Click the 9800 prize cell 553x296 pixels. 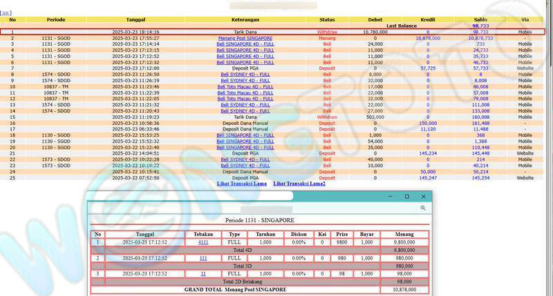[341, 242]
